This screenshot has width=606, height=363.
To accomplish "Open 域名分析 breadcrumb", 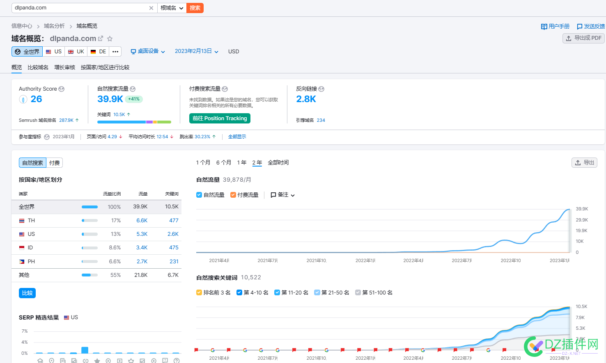I will [54, 26].
